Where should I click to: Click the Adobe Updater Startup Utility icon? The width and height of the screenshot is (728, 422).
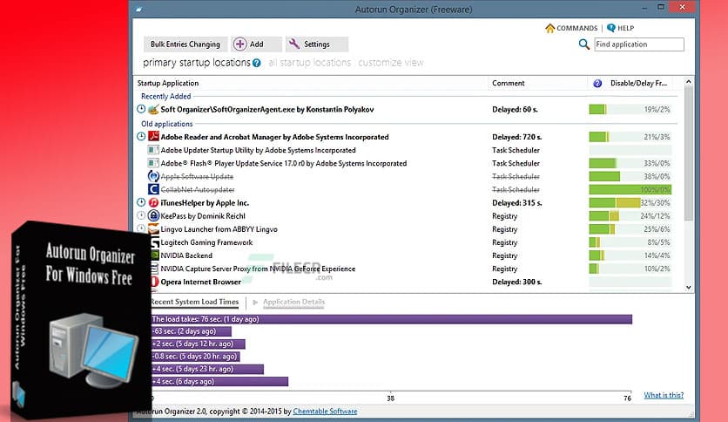click(x=153, y=150)
